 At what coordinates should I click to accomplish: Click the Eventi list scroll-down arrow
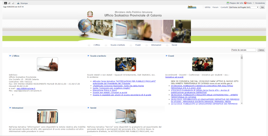(x=242, y=104)
